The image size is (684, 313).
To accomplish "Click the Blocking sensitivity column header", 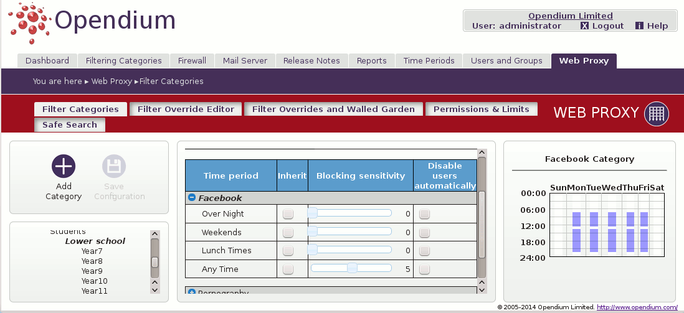I will click(x=361, y=175).
